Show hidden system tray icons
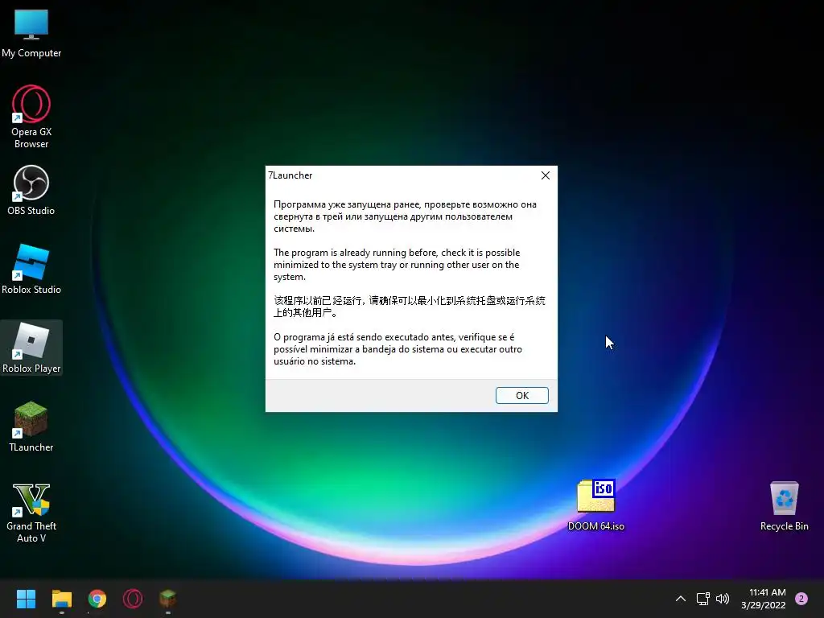The height and width of the screenshot is (618, 824). point(681,599)
